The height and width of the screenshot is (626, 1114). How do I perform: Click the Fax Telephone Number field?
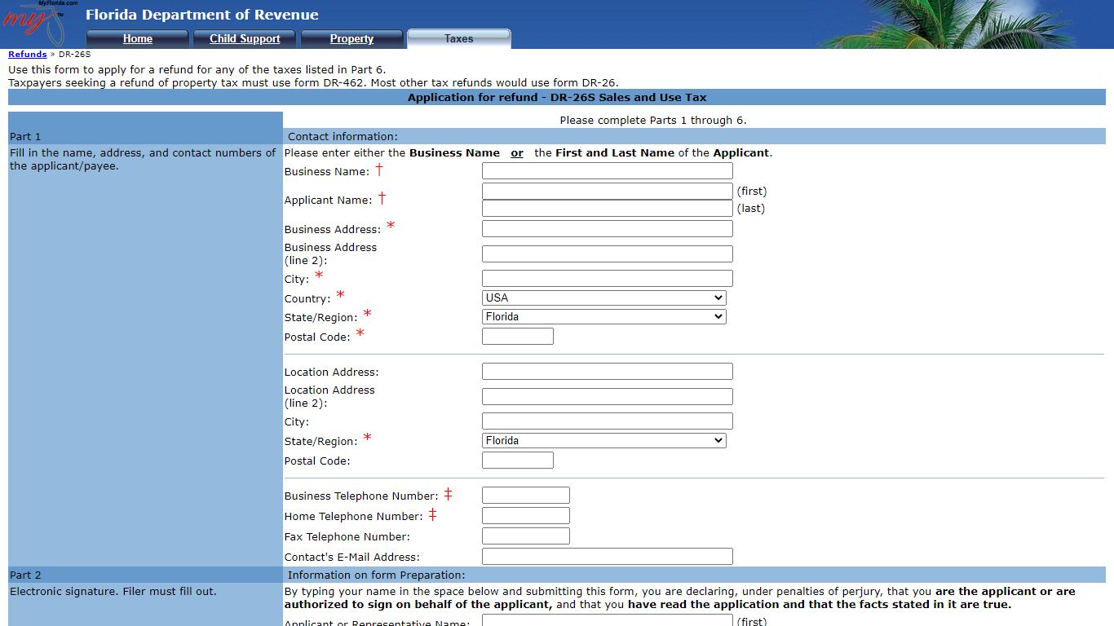pyautogui.click(x=526, y=536)
